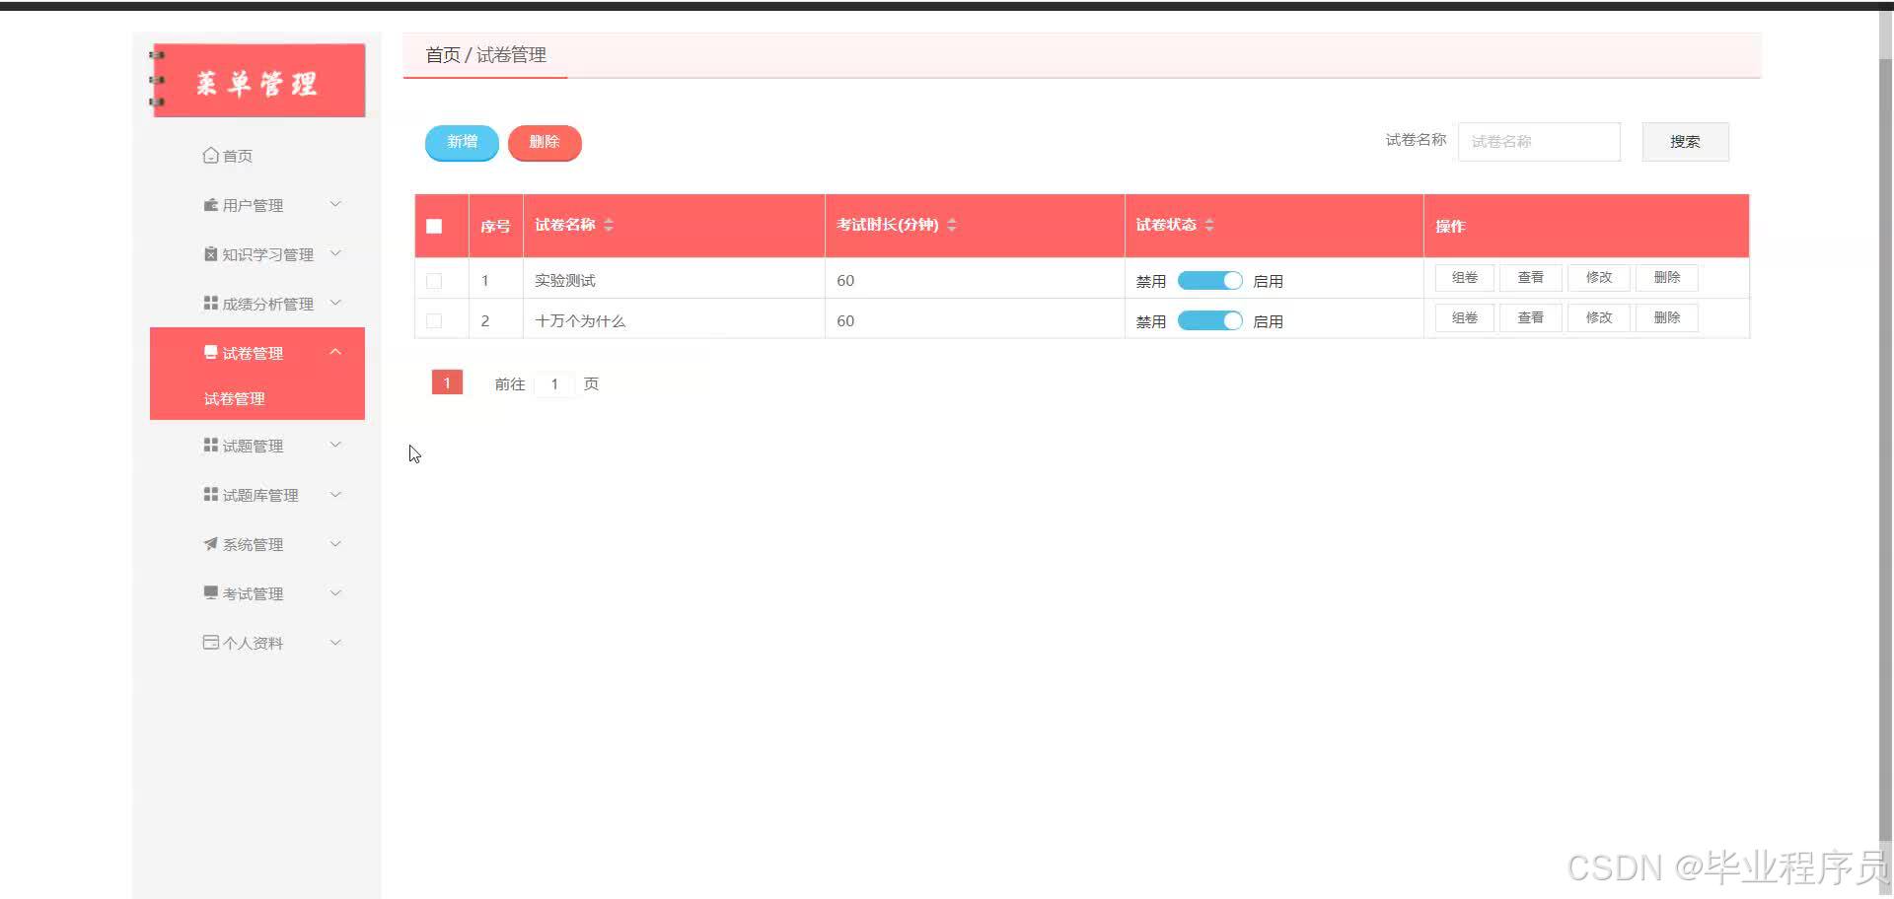Expand 个人资料 chevron
The image size is (1894, 899).
pos(335,642)
